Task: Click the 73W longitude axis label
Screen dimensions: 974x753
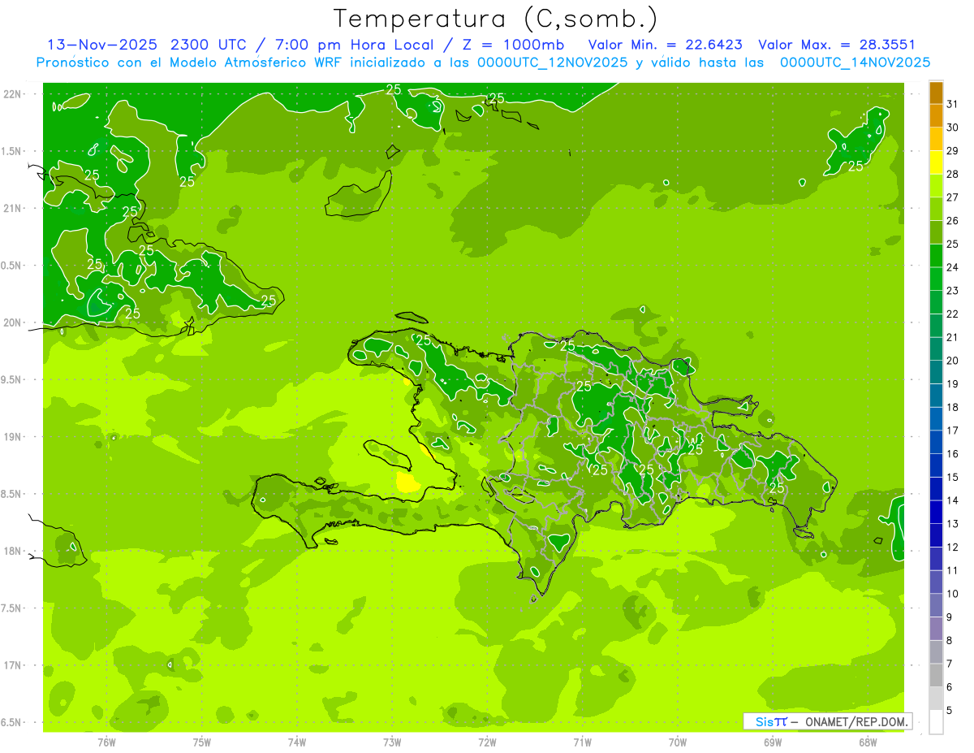Action: click(392, 742)
